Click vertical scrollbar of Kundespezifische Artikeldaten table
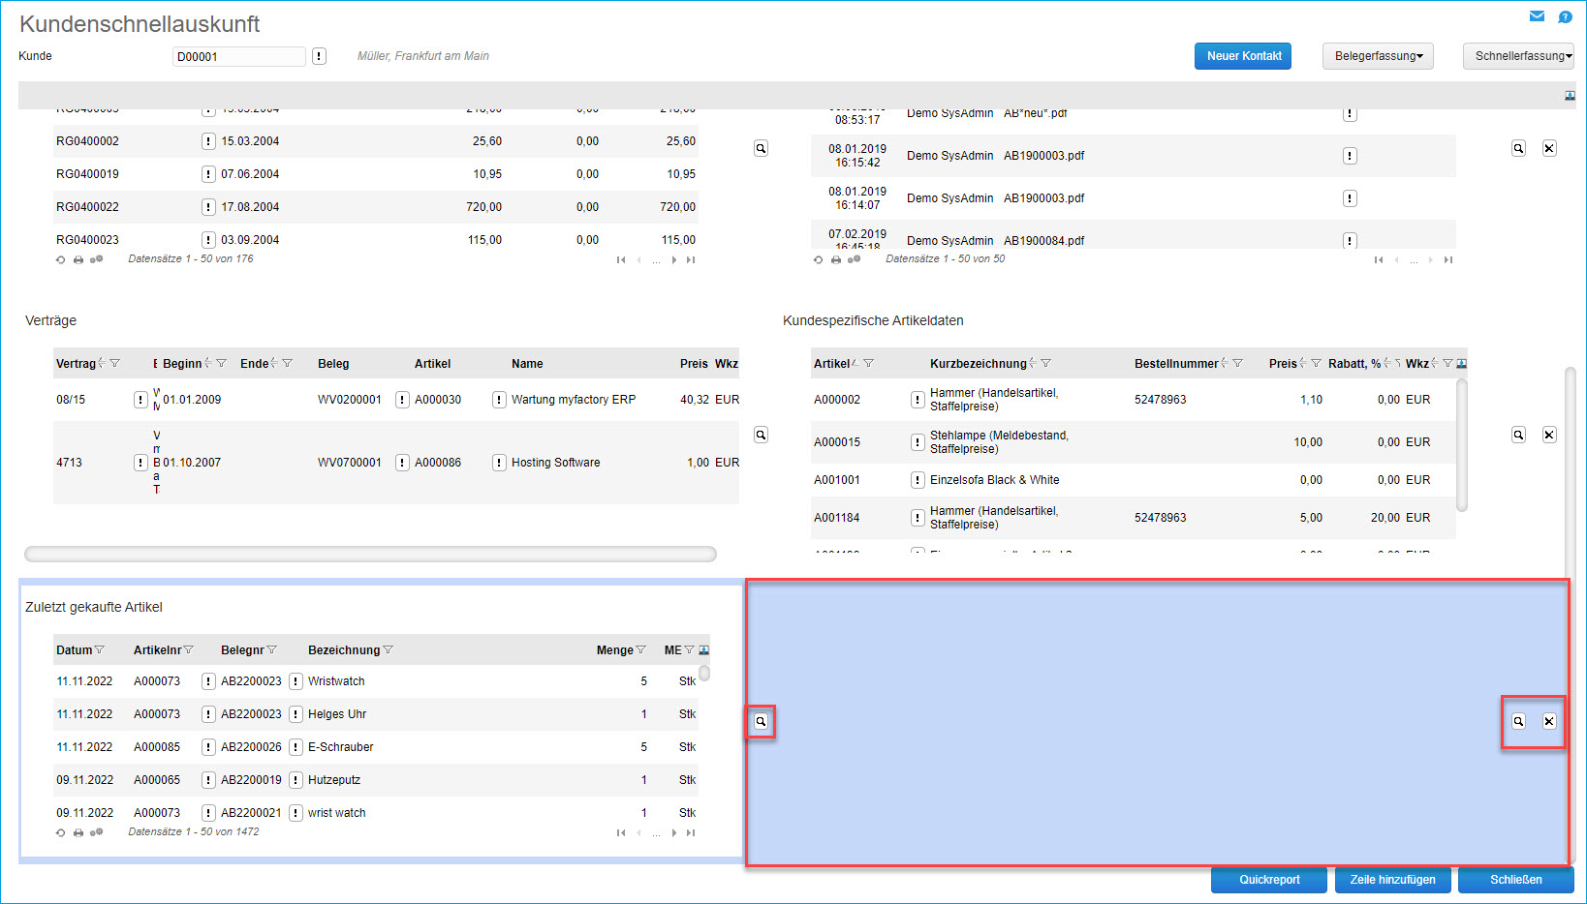Image resolution: width=1587 pixels, height=904 pixels. 1462,445
